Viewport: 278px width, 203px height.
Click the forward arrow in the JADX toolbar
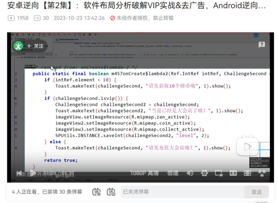pyautogui.click(x=69, y=35)
